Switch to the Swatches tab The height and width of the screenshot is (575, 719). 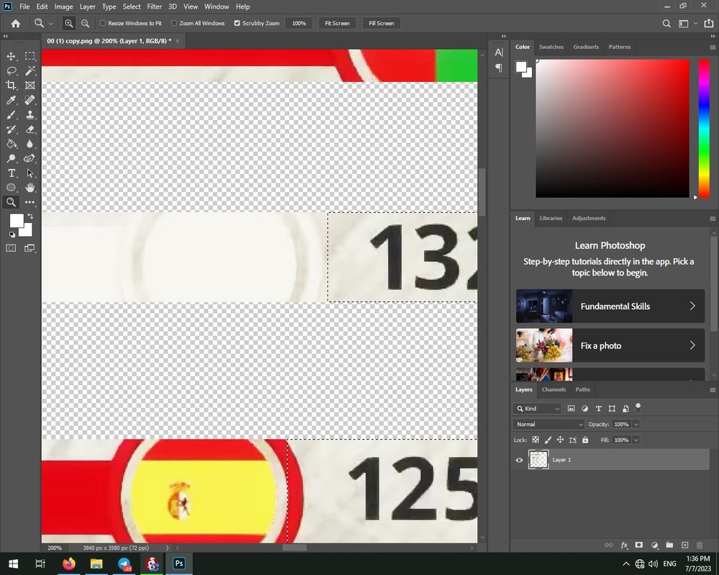pyautogui.click(x=551, y=47)
